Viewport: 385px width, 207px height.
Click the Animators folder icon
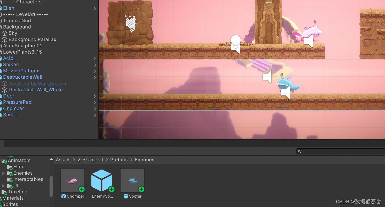[4, 161]
